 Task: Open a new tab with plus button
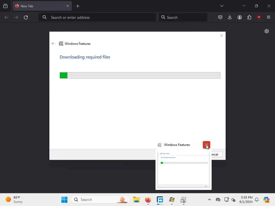(78, 6)
